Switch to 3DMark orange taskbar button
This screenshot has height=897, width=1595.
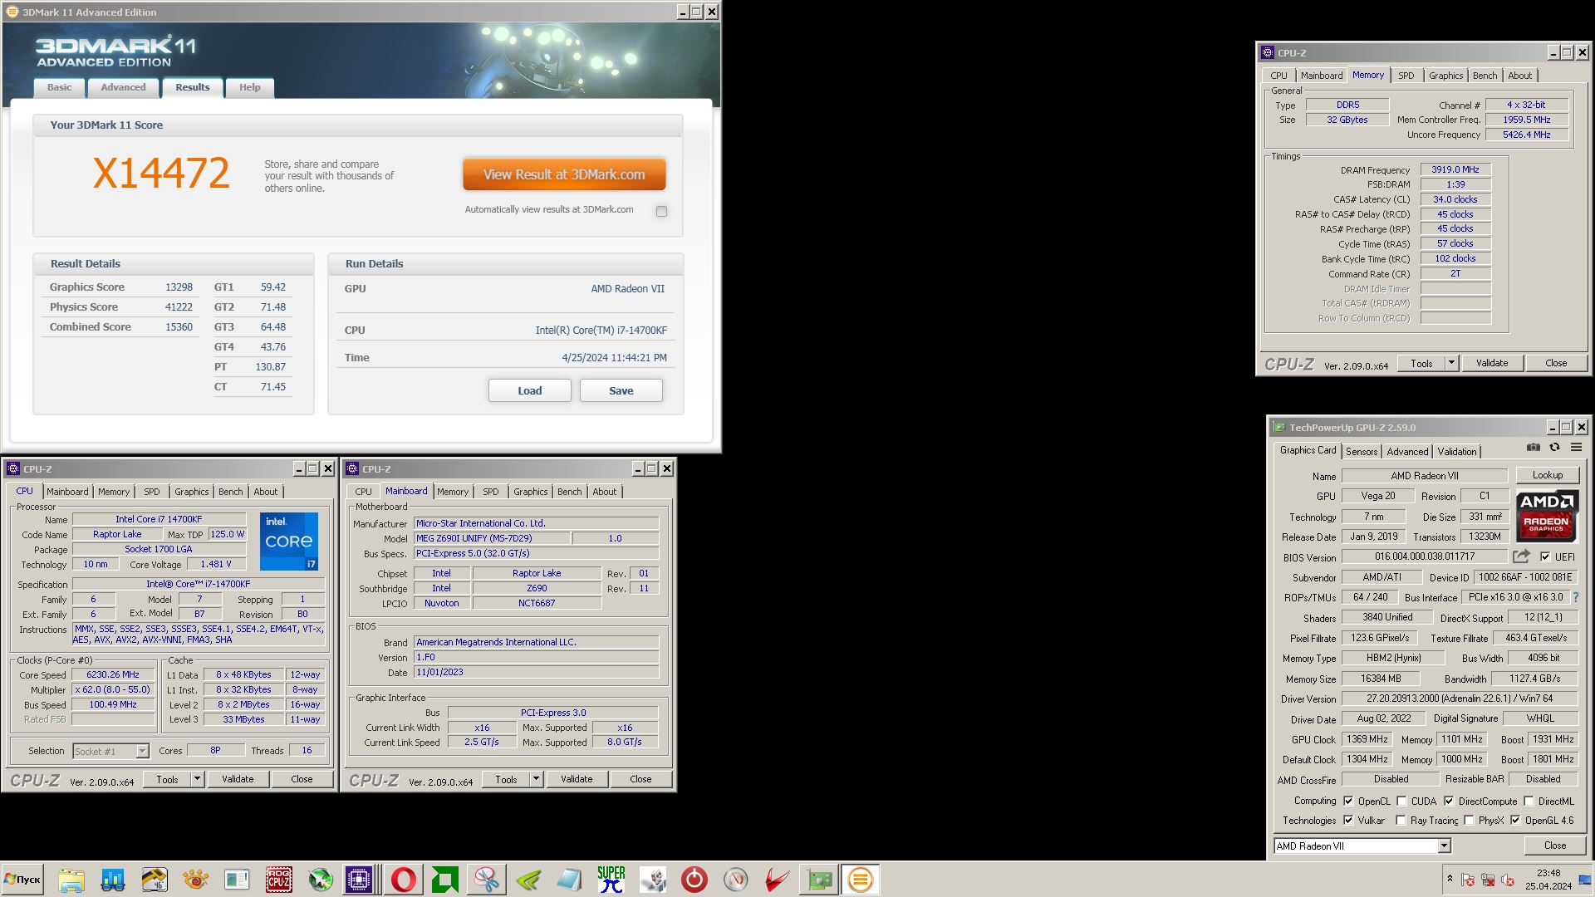click(861, 880)
